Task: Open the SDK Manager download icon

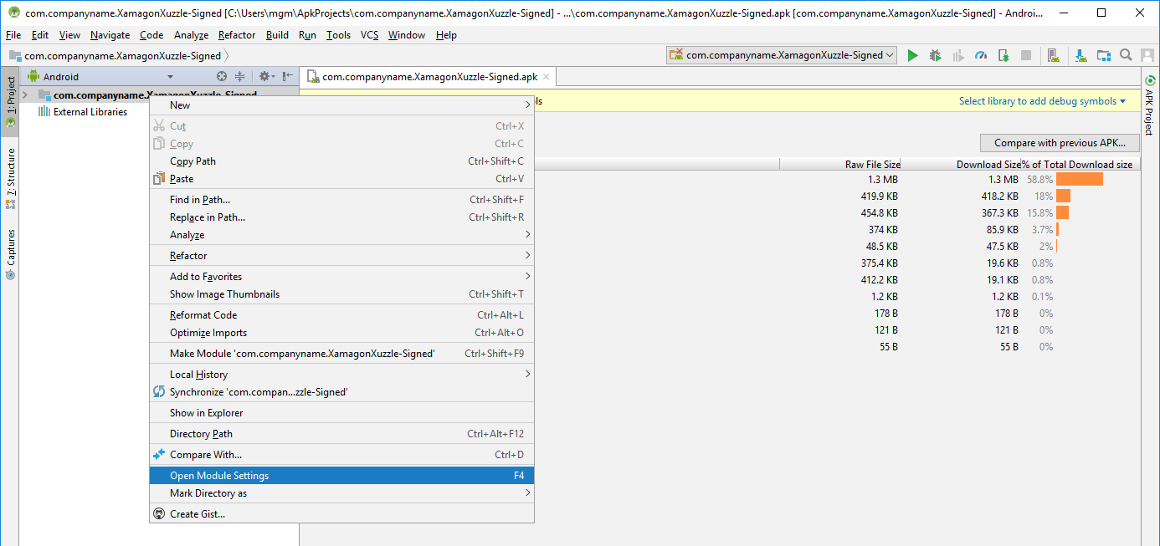Action: tap(1080, 55)
